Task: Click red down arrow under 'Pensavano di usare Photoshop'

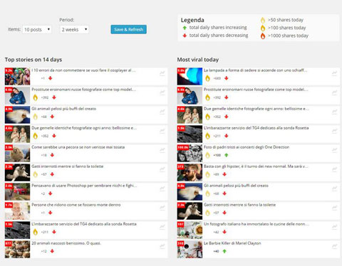Action: pyautogui.click(x=50, y=193)
